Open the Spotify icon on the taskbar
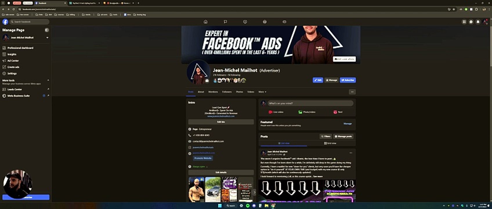This screenshot has height=209, width=492. (247, 206)
